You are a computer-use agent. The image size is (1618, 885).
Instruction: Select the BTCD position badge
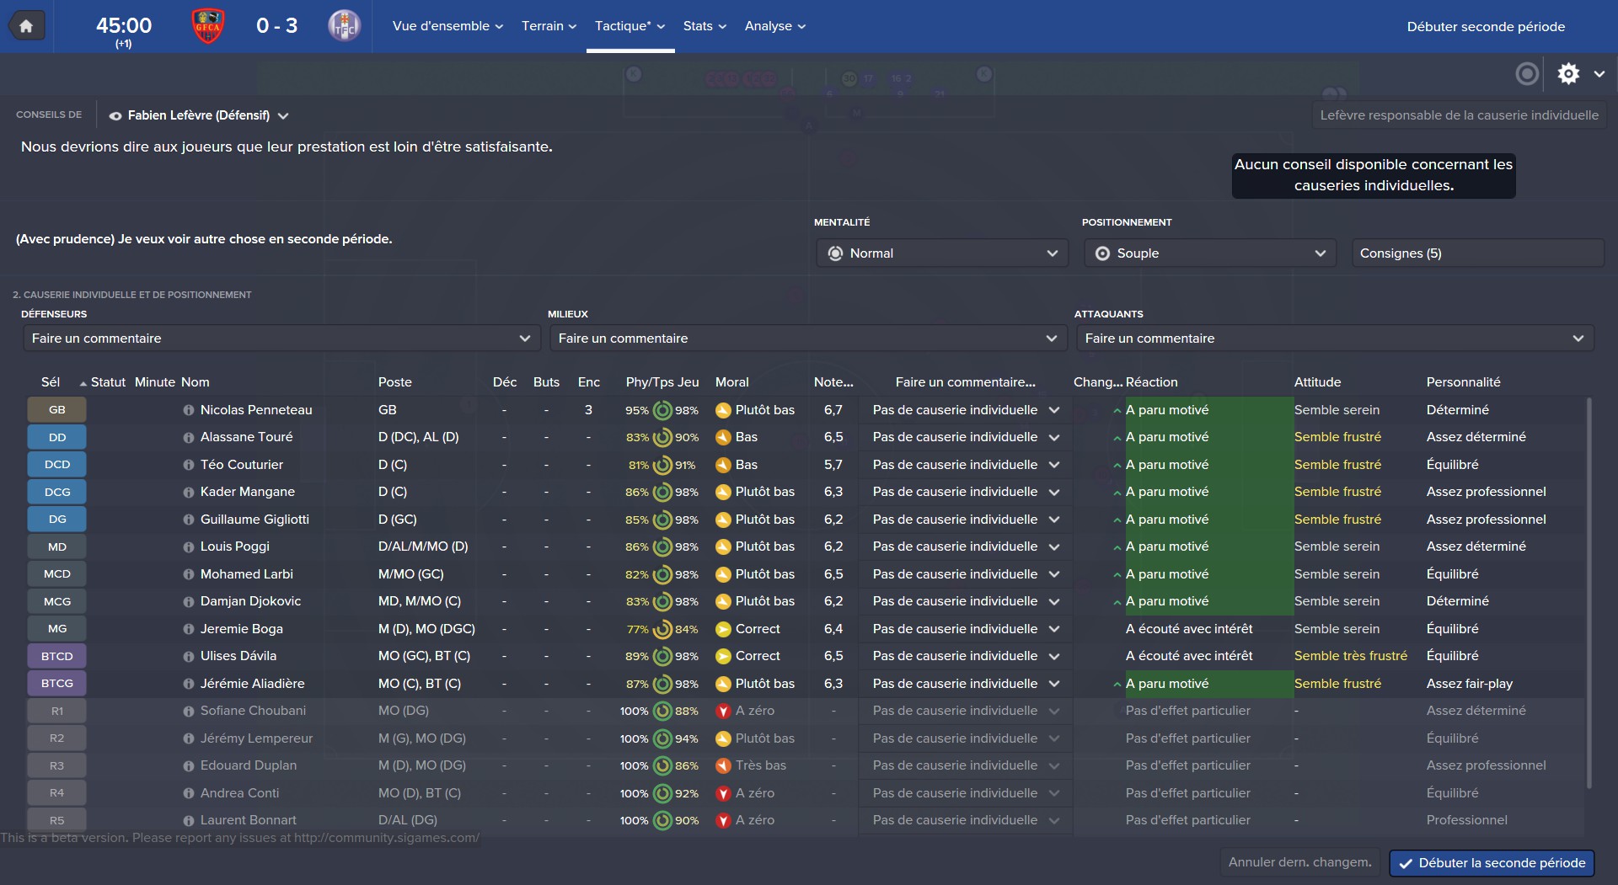click(56, 656)
